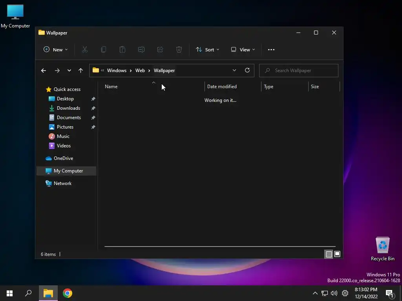Viewport: 402px width, 301px height.
Task: Click File Explorer icon on taskbar
Action: (x=48, y=293)
